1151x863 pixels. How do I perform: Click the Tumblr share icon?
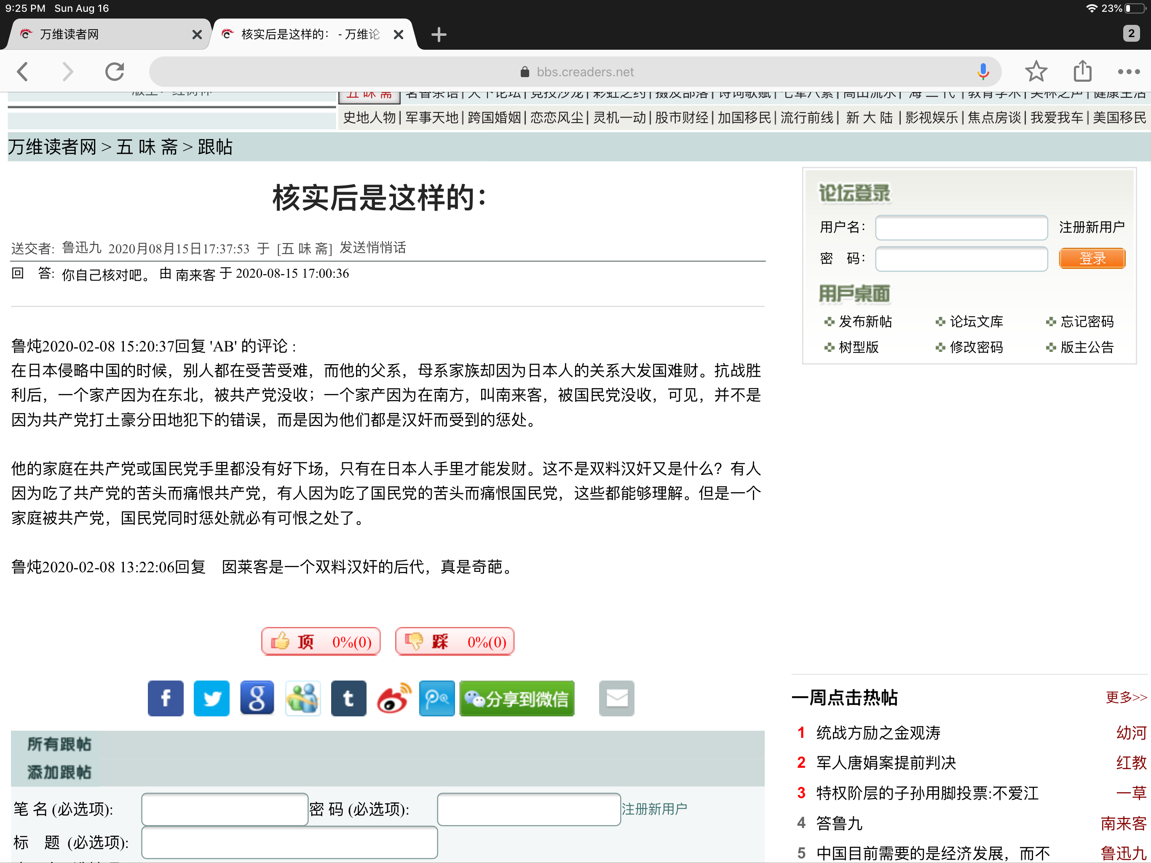[348, 698]
